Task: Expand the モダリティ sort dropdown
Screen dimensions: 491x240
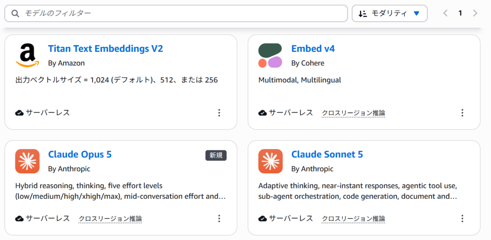Action: pyautogui.click(x=389, y=13)
